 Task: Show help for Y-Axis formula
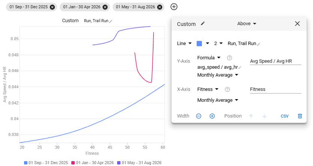[x=229, y=58]
